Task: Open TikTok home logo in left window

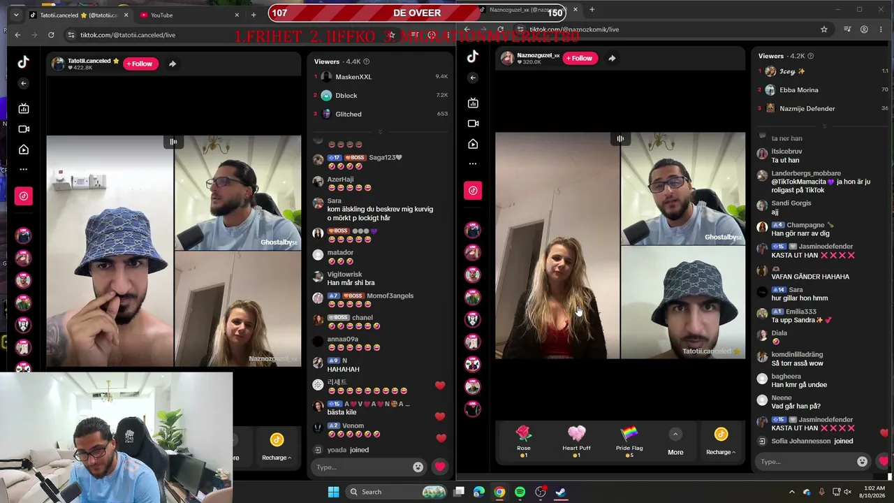Action: [x=24, y=62]
